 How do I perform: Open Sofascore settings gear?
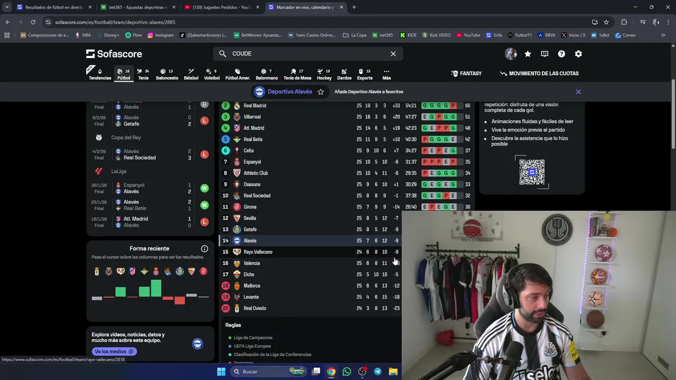pos(578,54)
